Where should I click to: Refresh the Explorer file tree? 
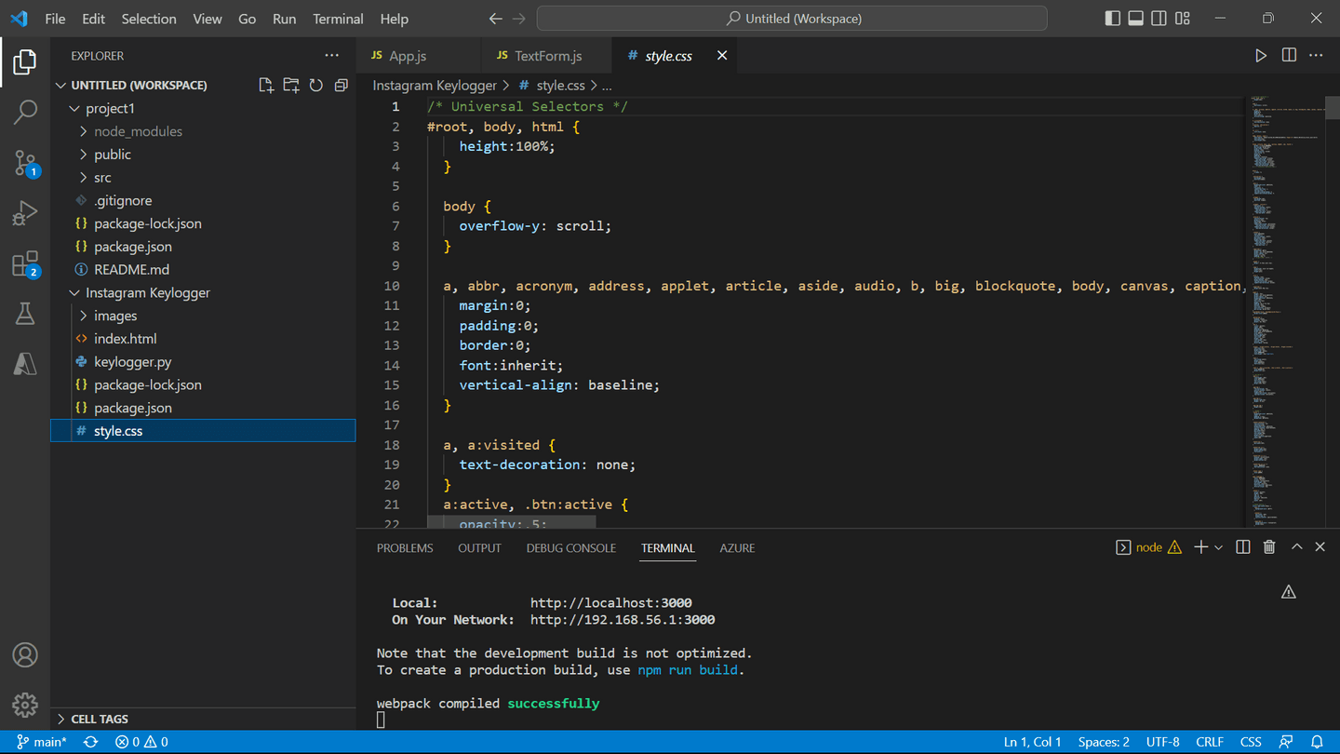coord(316,85)
